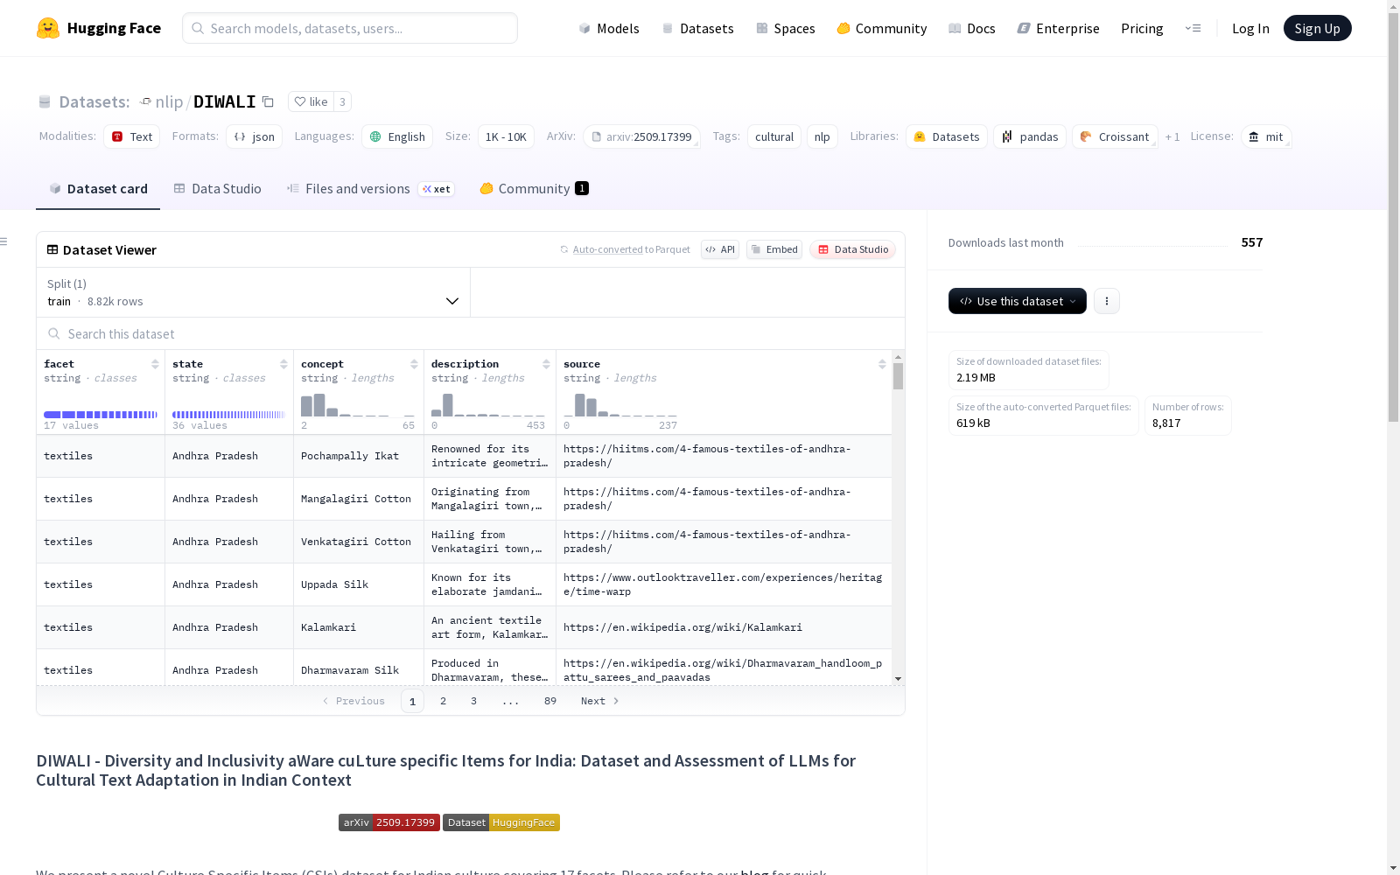The width and height of the screenshot is (1400, 875).
Task: Switch to the Data Studio tab
Action: coord(217,188)
